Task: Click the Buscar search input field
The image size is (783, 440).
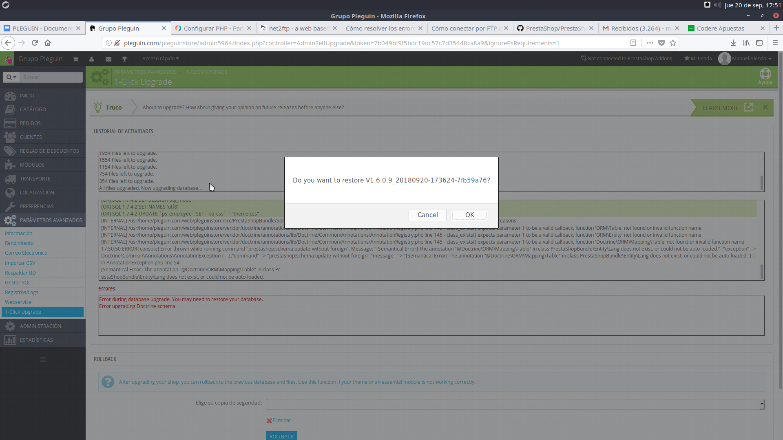Action: [x=51, y=77]
